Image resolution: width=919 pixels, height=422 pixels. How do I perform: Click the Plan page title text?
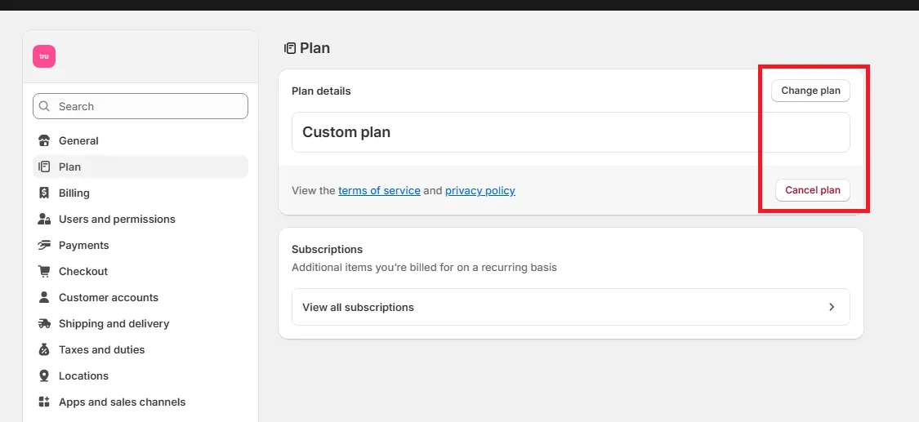coord(315,48)
